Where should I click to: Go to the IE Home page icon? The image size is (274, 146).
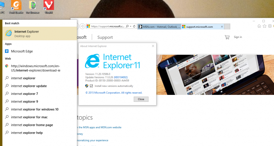pos(259,26)
